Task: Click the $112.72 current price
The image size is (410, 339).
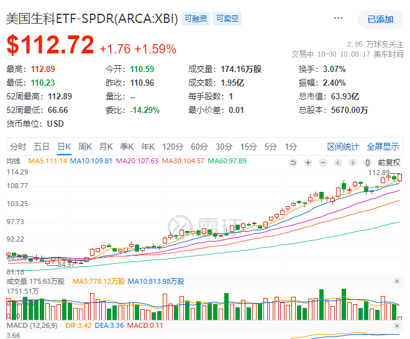Action: [50, 45]
